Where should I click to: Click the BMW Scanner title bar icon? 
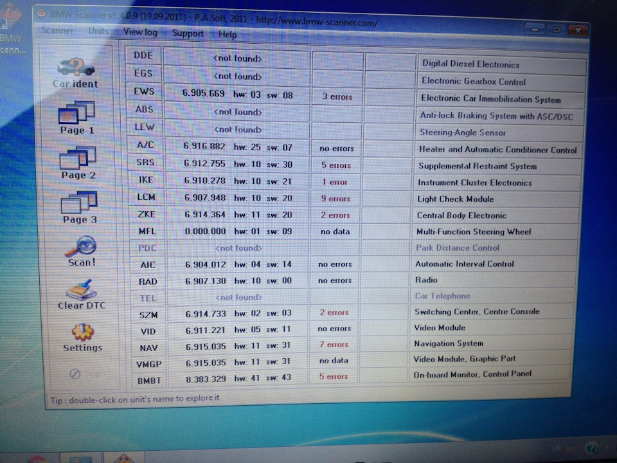point(41,13)
